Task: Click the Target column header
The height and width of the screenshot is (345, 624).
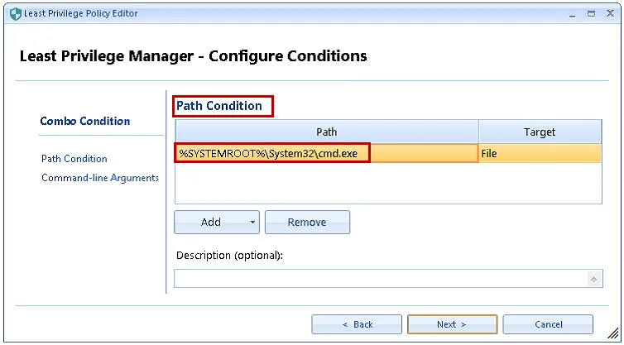Action: click(x=540, y=132)
